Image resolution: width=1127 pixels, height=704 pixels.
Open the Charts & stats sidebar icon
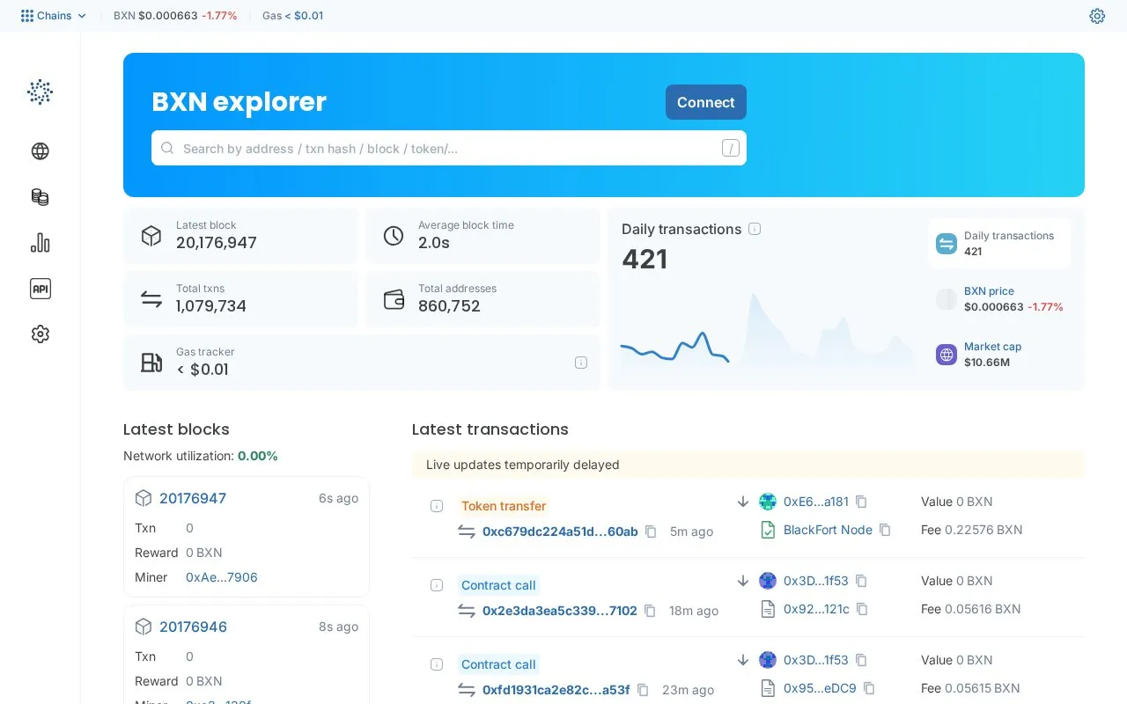(x=40, y=243)
